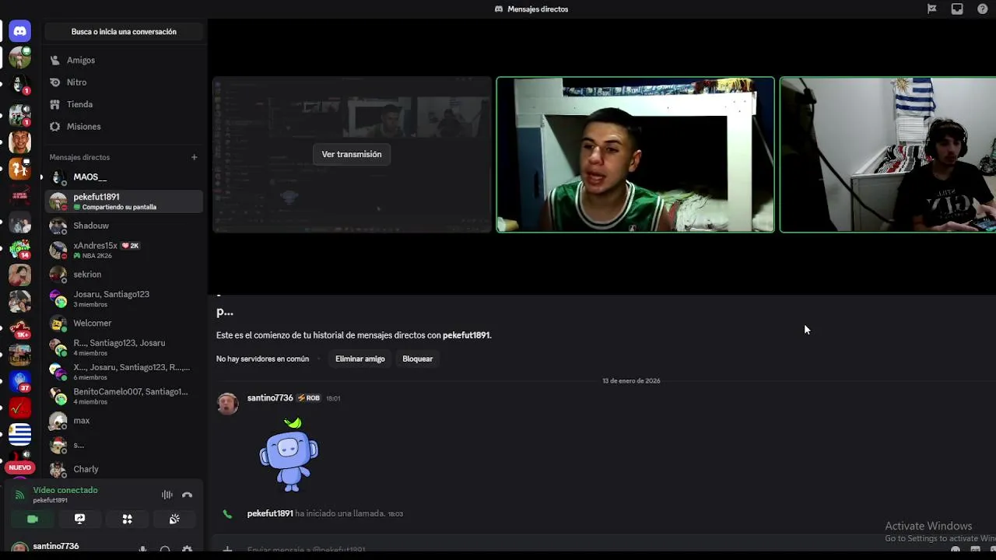The image size is (996, 560).
Task: Click pekefut1891 name in call notice
Action: [270, 513]
